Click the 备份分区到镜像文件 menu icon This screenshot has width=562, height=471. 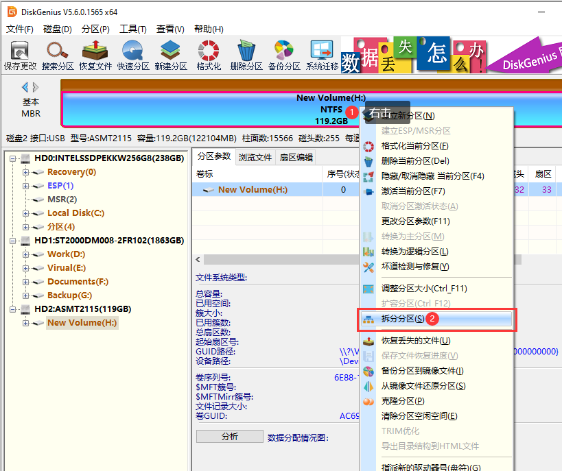[x=368, y=372]
